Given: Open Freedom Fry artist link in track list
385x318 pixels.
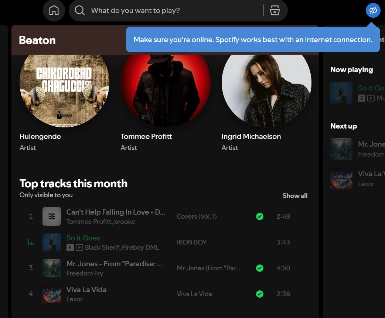Looking at the screenshot, I should point(85,273).
